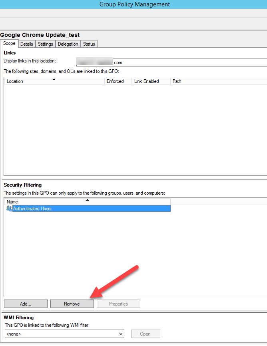Open the Details tab
Viewport: 267px width, 346px height.
(x=27, y=44)
